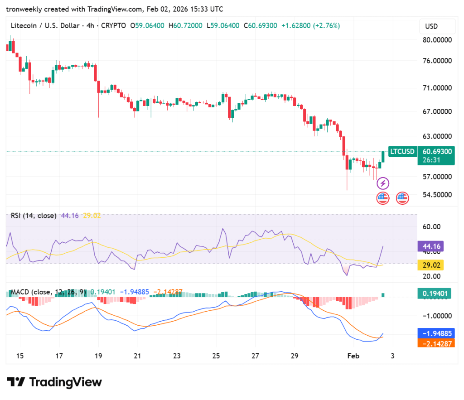The height and width of the screenshot is (400, 464).
Task: Click the left US flag event marker
Action: (x=382, y=198)
